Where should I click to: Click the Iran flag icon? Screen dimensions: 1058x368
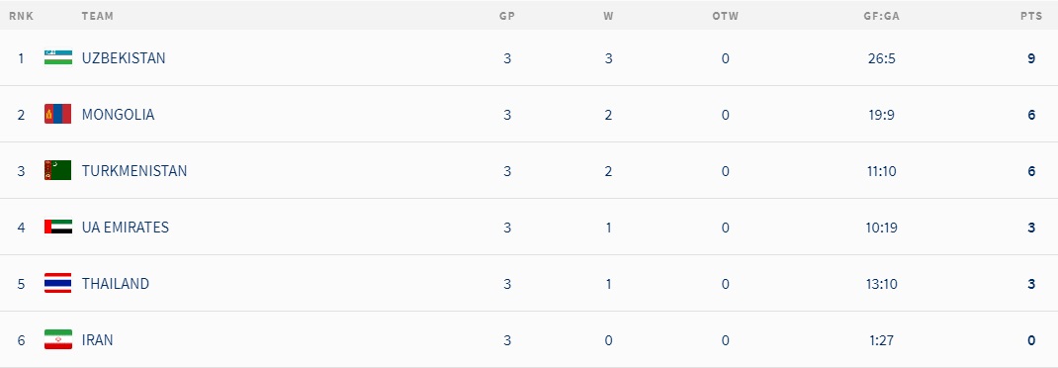click(x=58, y=339)
